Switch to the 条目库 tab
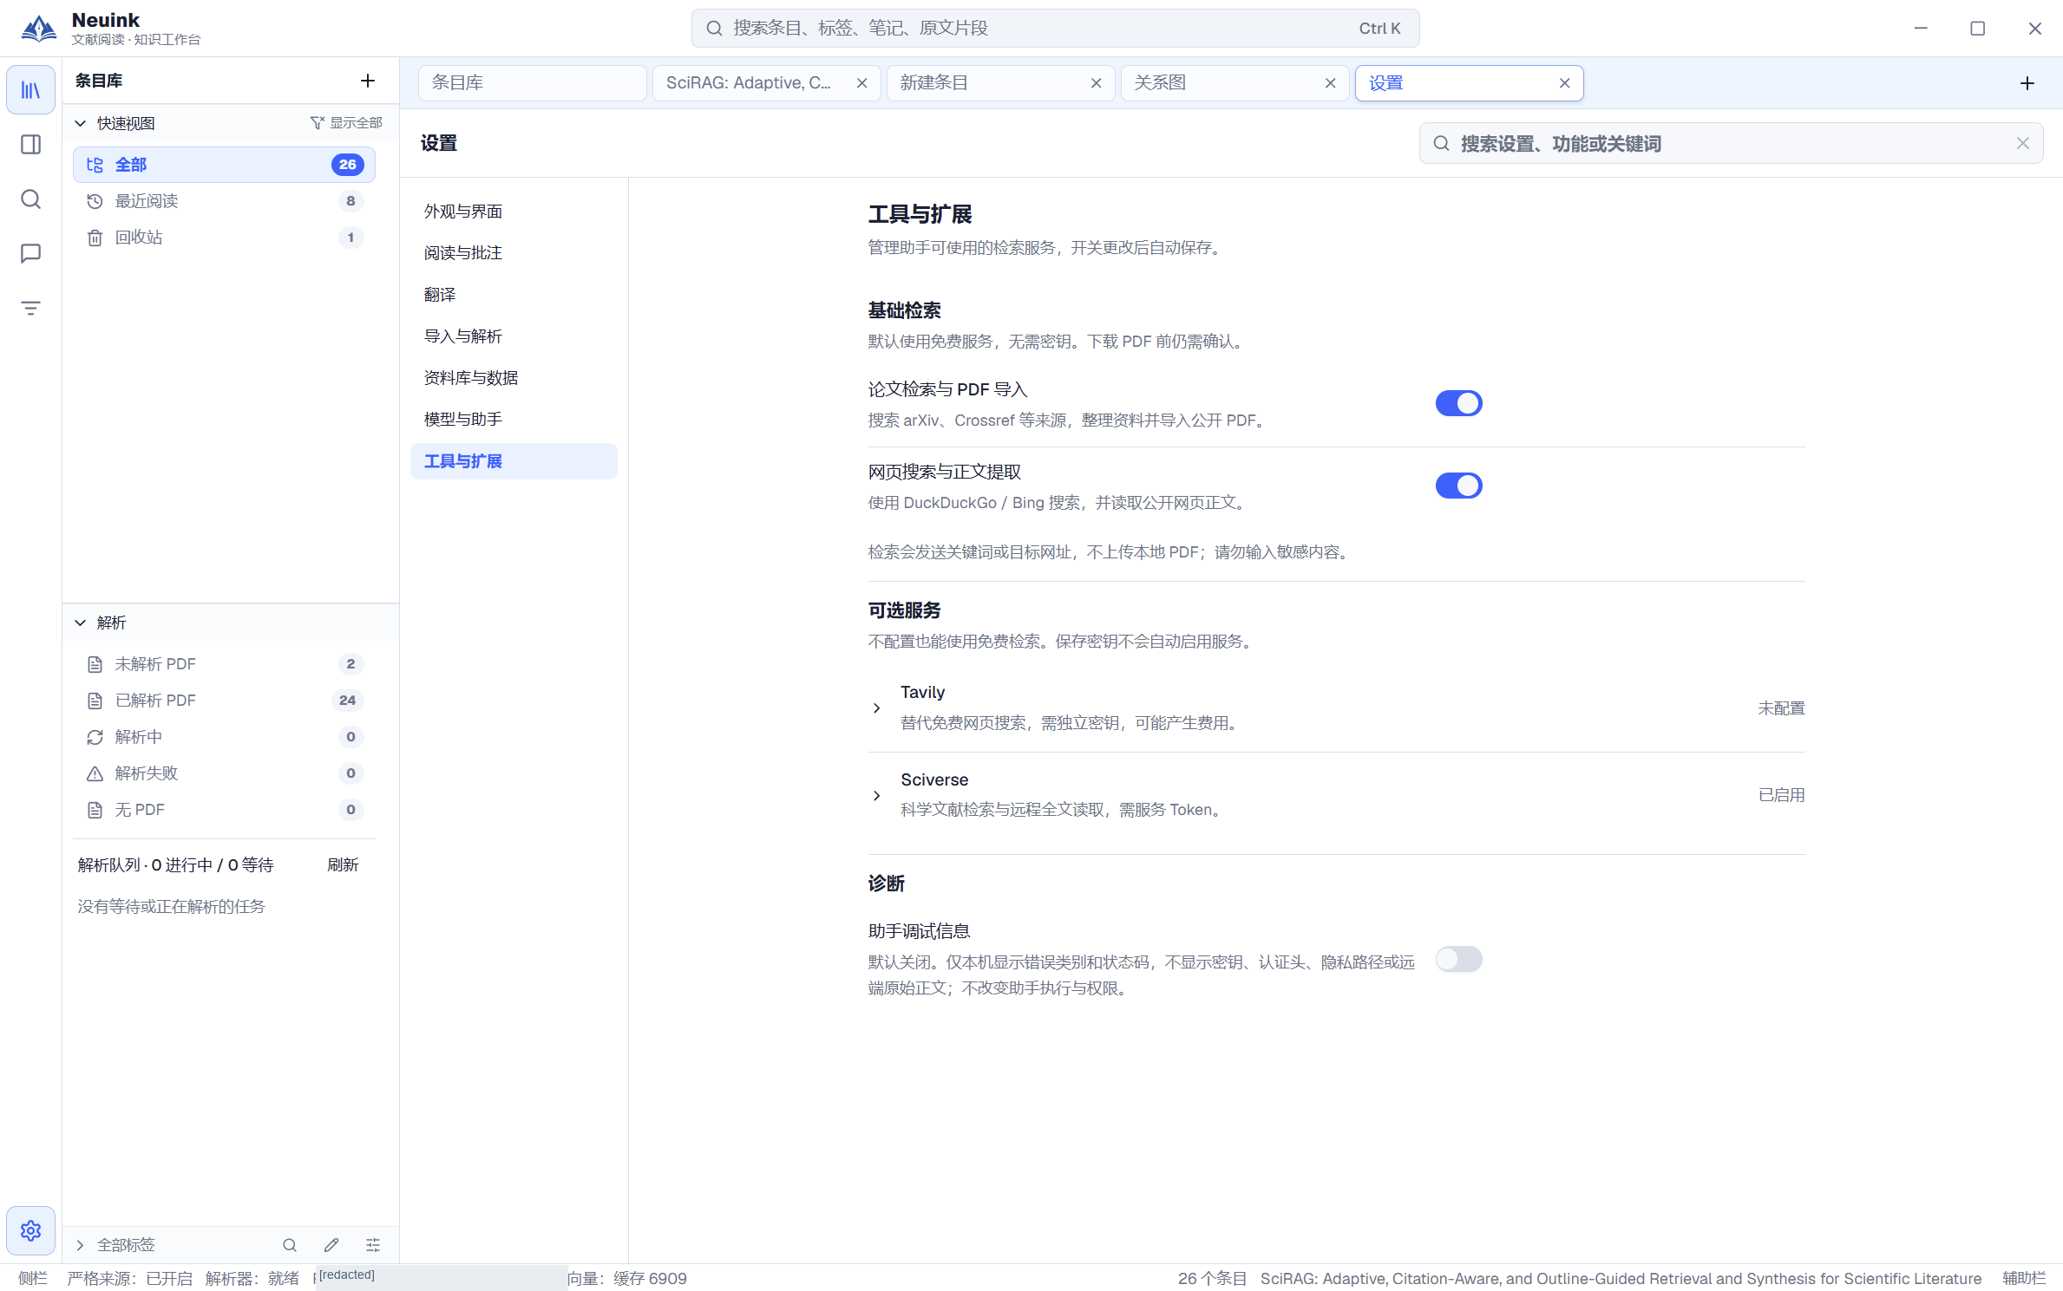This screenshot has height=1291, width=2063. tap(532, 83)
